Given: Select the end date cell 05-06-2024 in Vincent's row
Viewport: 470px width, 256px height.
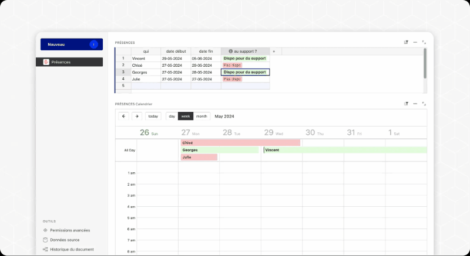Looking at the screenshot, I should (x=206, y=59).
